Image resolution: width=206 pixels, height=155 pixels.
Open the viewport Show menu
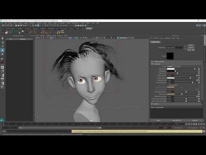tap(54, 36)
